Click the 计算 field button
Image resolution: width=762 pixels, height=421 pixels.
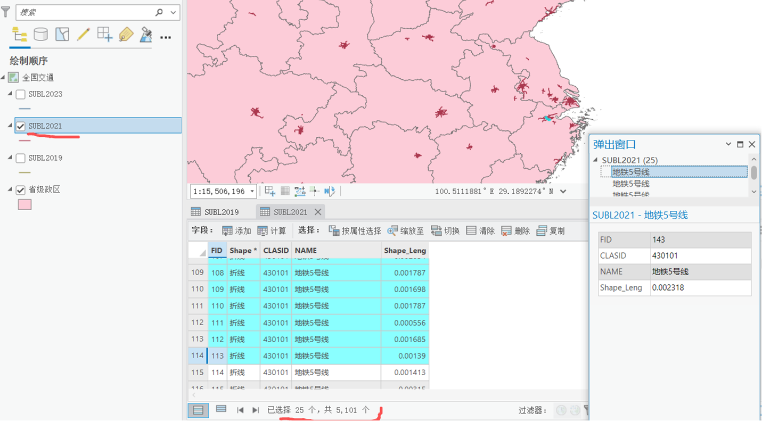click(272, 230)
